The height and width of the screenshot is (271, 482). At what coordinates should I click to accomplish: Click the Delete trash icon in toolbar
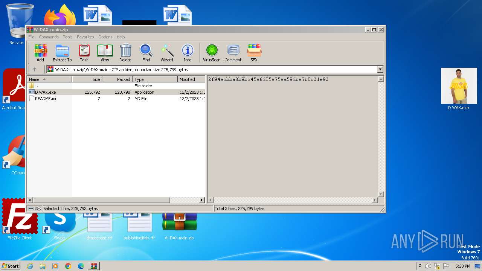coord(125,53)
